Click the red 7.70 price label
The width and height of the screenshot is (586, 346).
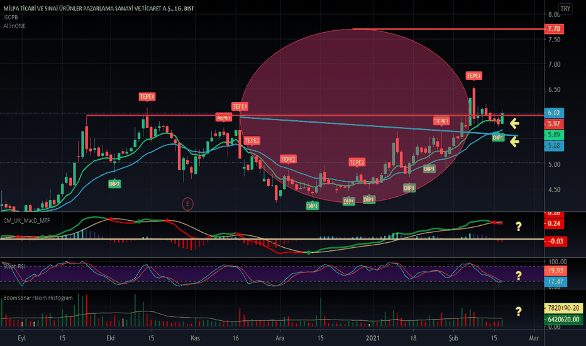pyautogui.click(x=554, y=29)
